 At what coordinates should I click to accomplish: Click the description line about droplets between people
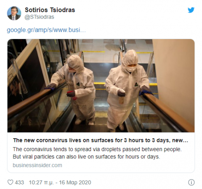coord(97,149)
